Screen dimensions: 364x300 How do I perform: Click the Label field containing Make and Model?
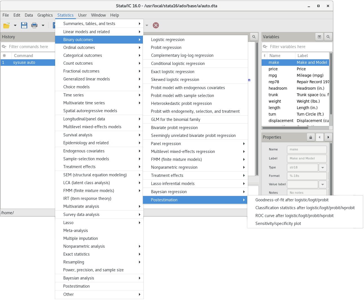click(x=307, y=158)
